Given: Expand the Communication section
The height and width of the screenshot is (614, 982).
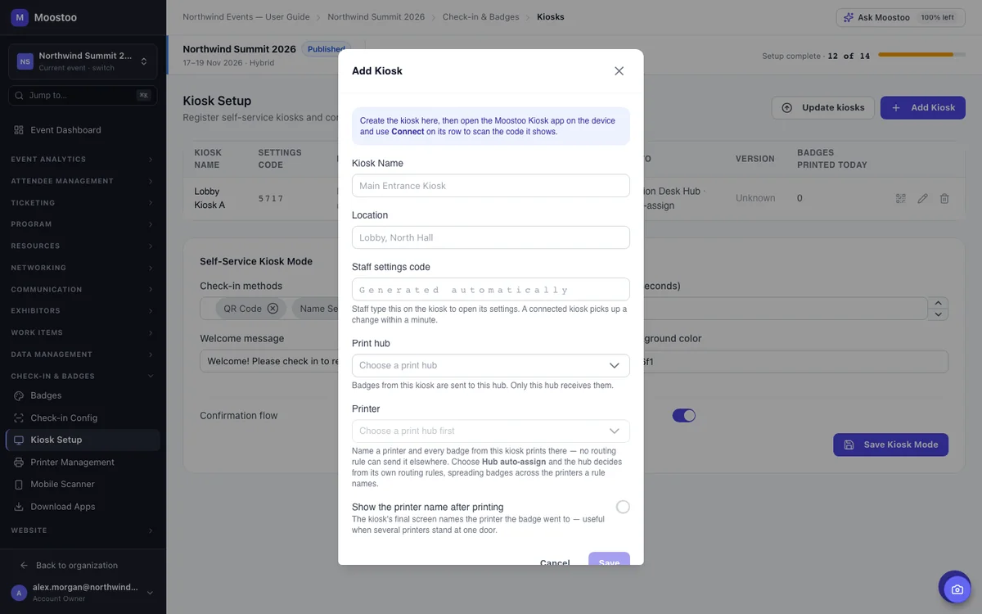Looking at the screenshot, I should [83, 289].
